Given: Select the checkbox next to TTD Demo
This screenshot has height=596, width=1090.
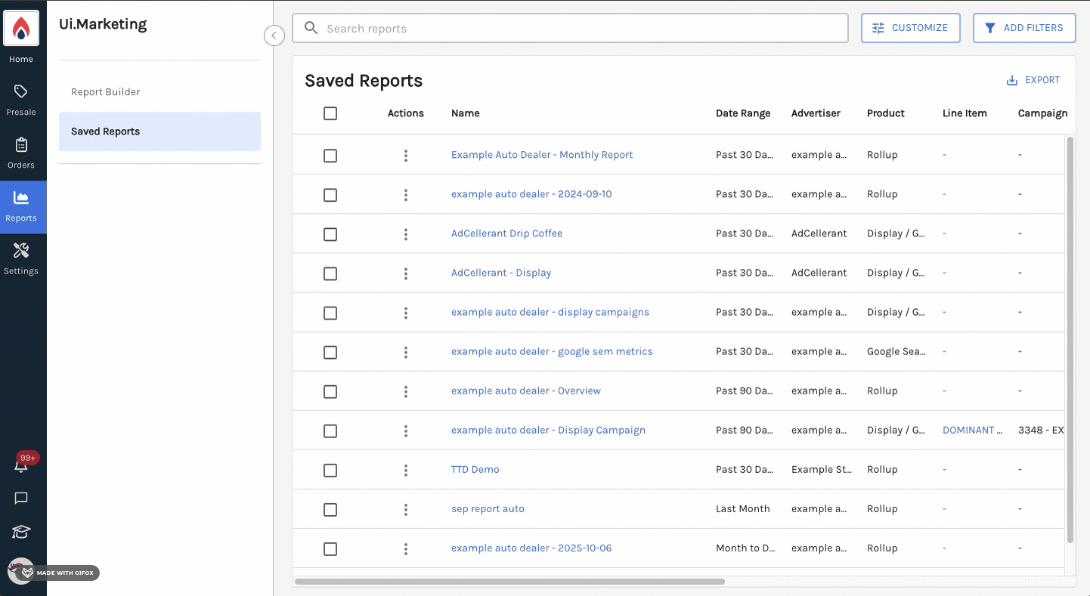Looking at the screenshot, I should (x=330, y=470).
